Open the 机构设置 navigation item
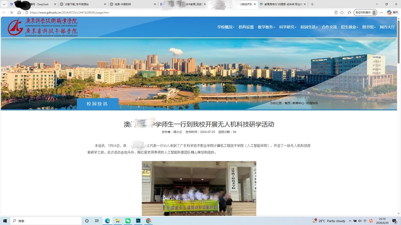This screenshot has height=225, width=401. [x=246, y=27]
